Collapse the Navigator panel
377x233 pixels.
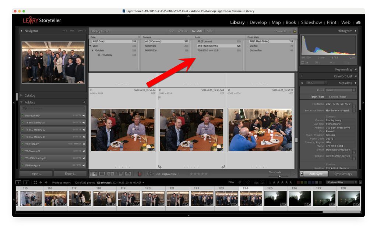[x=21, y=31]
